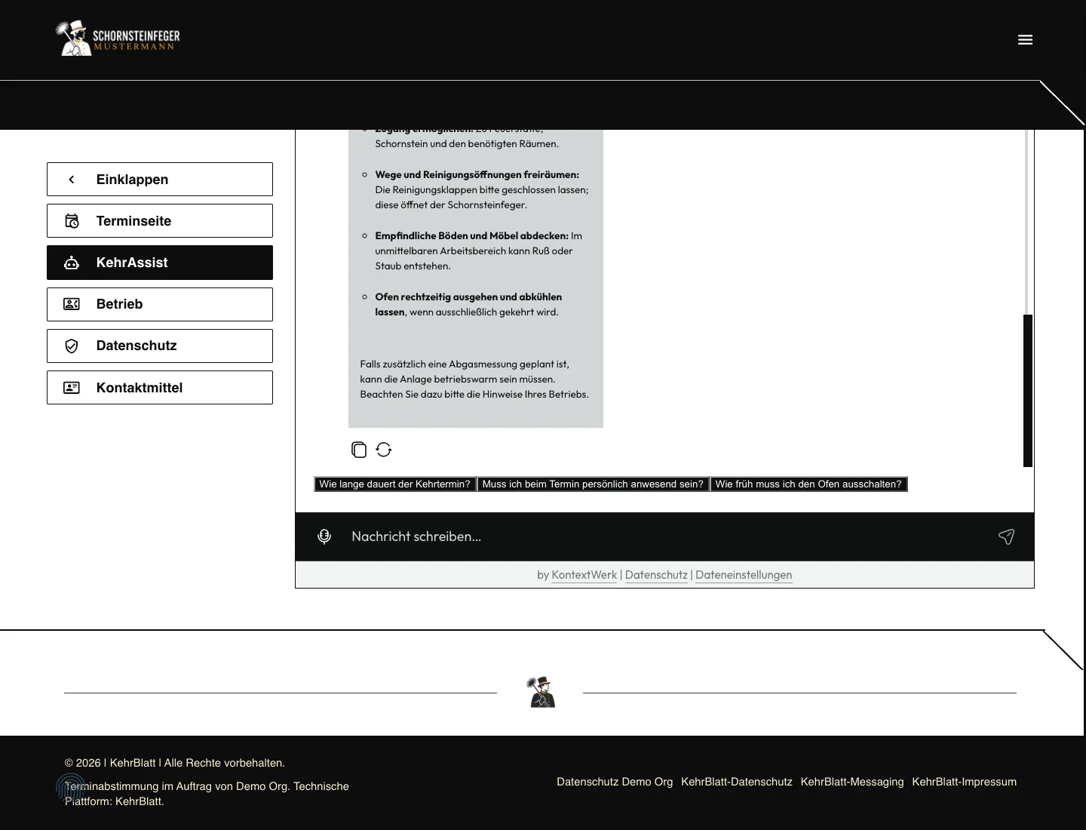Activate voice input via the microphone icon
Screen dimensions: 1086x830
point(324,536)
